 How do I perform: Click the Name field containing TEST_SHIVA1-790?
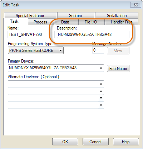[31, 34]
